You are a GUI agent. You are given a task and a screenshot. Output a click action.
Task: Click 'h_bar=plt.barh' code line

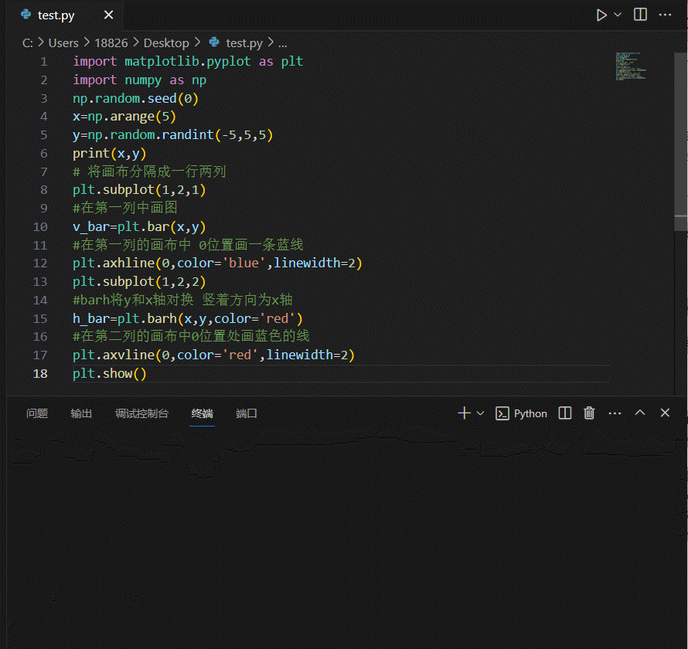coord(188,318)
